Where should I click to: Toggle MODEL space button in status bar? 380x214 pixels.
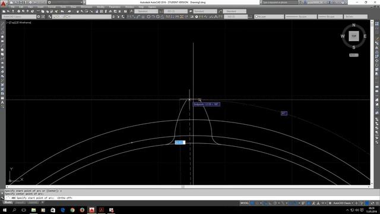point(245,203)
